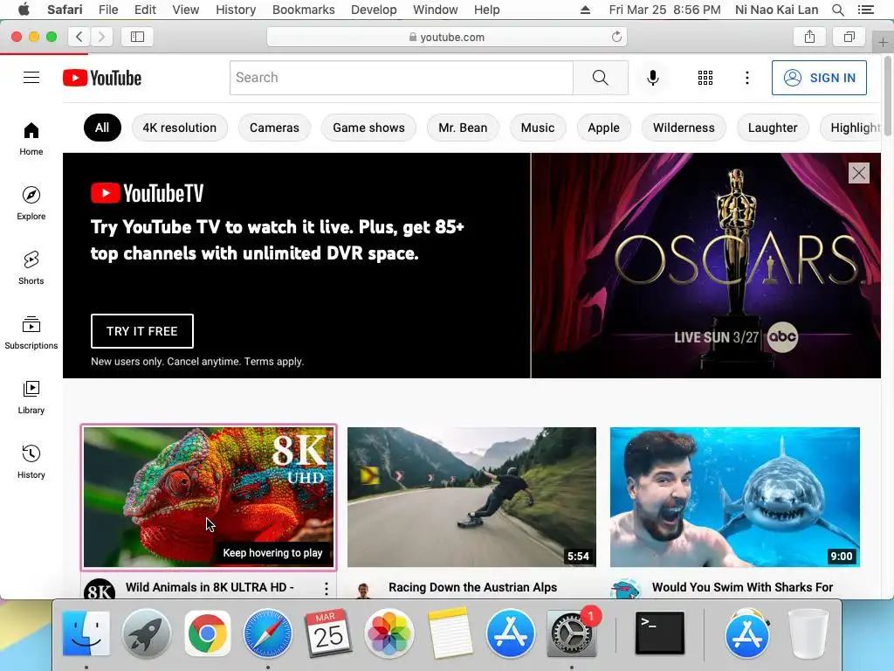Launch Chrome from the Dock
Viewport: 894px width, 671px height.
208,633
